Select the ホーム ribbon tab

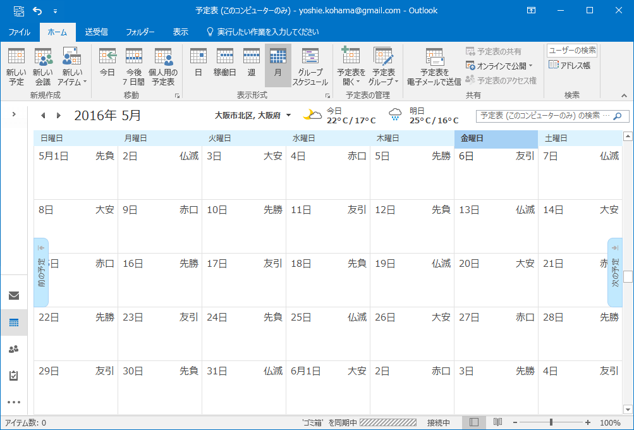tap(58, 32)
